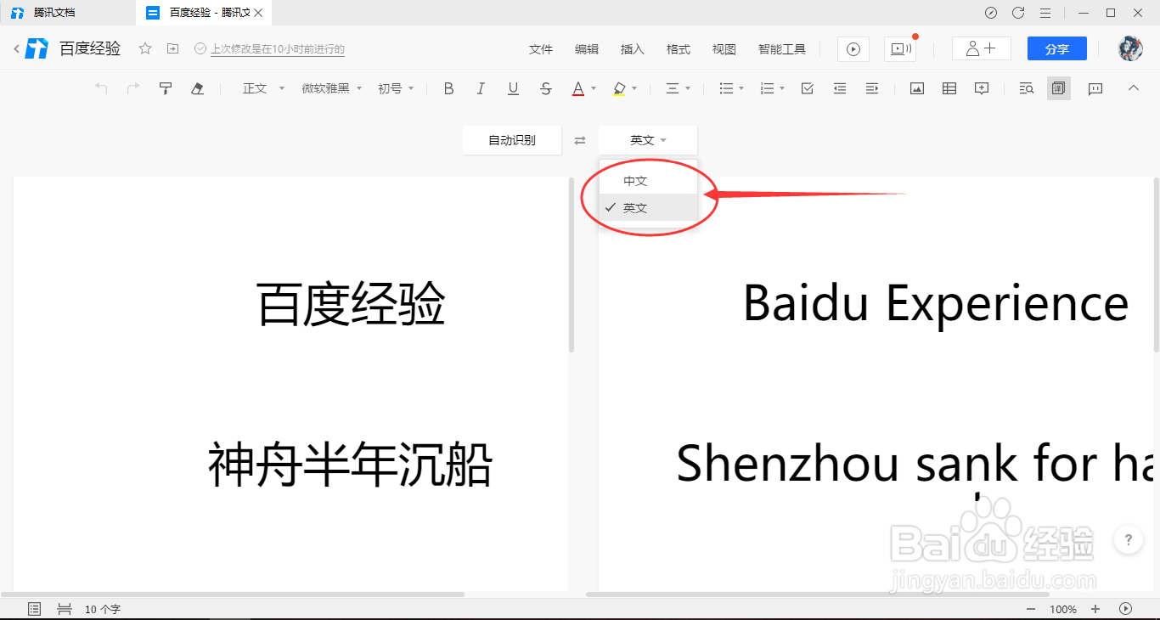Open the 智能工具 menu
1160x620 pixels.
[x=782, y=49]
